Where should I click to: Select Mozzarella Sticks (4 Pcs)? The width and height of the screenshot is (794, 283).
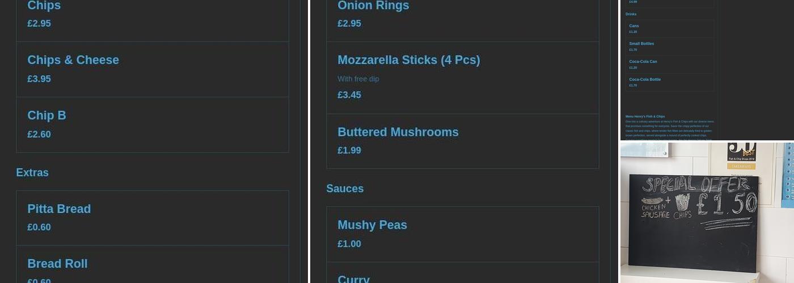coord(408,60)
